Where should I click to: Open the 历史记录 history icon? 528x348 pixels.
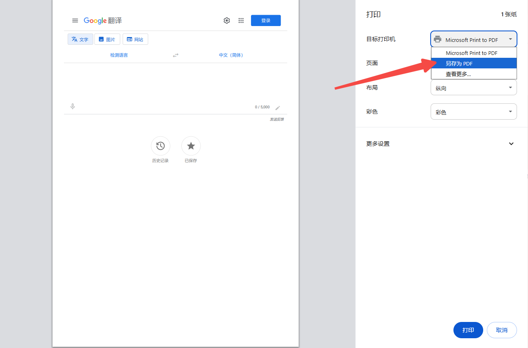coord(161,146)
